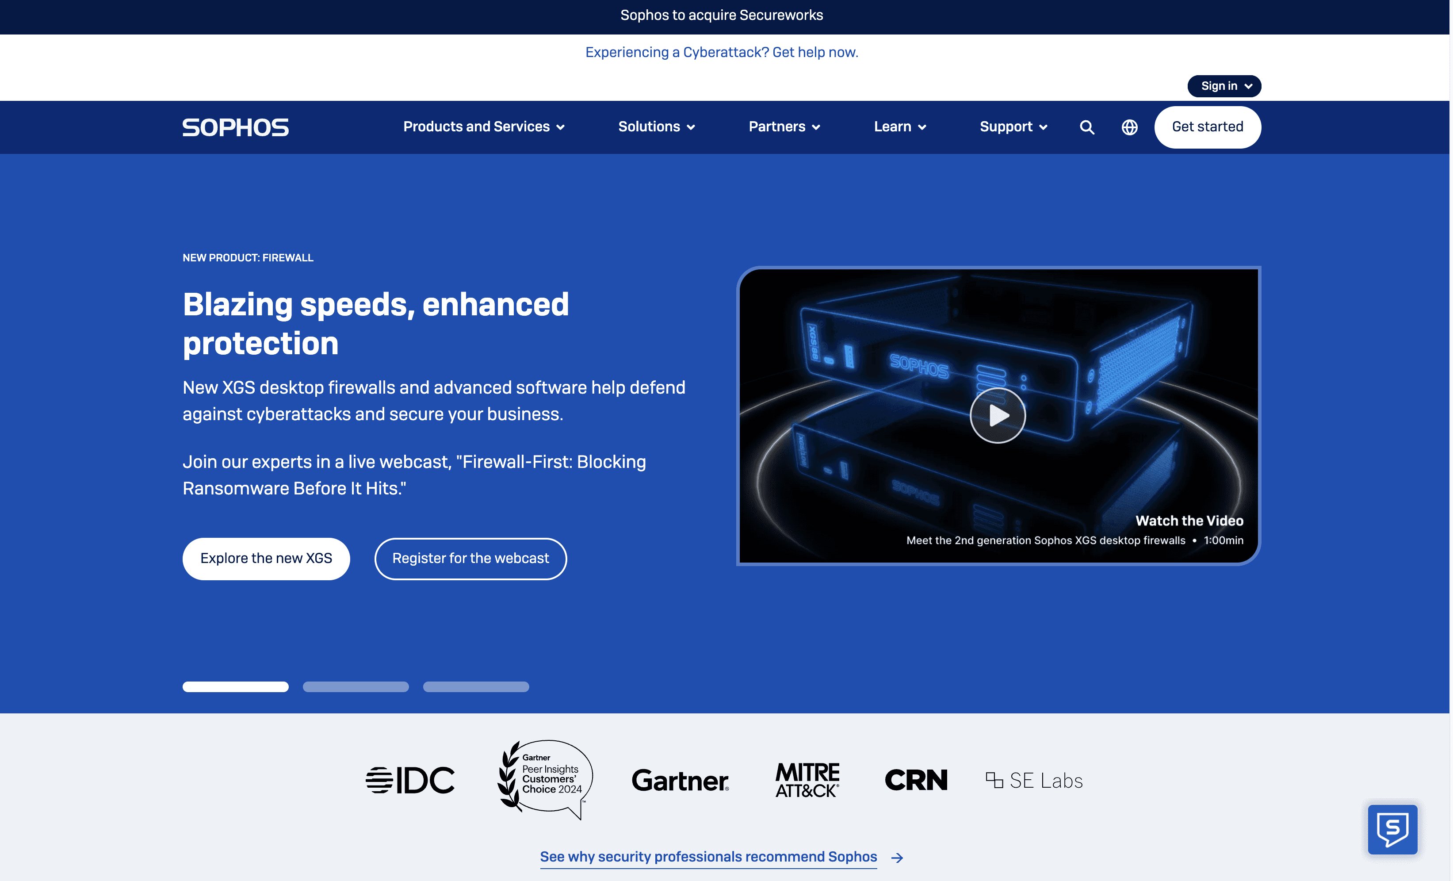Open the Partners menu
This screenshot has height=881, width=1453.
pos(784,127)
